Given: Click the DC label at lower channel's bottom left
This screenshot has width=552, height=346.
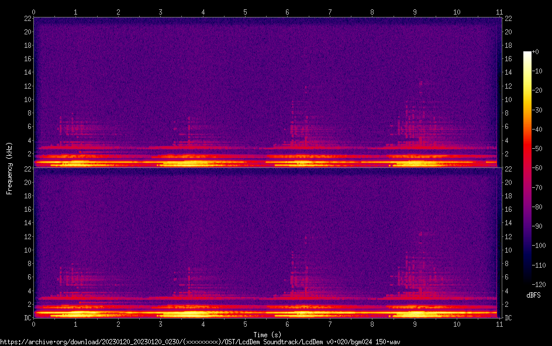Looking at the screenshot, I should point(27,317).
